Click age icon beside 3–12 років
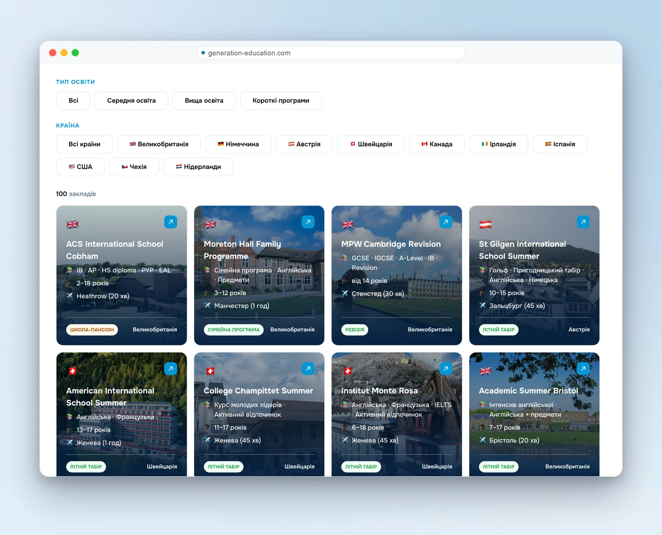 207,293
